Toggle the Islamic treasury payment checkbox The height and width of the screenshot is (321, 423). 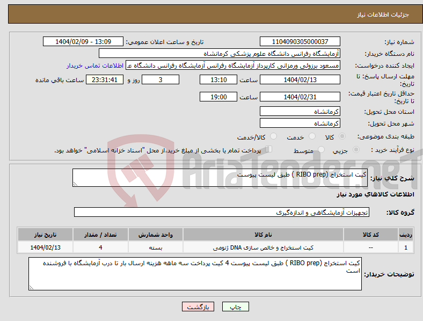(269, 149)
